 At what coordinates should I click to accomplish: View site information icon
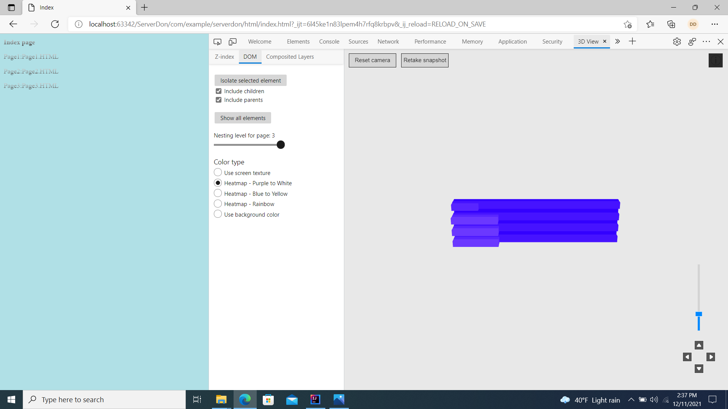pyautogui.click(x=78, y=24)
